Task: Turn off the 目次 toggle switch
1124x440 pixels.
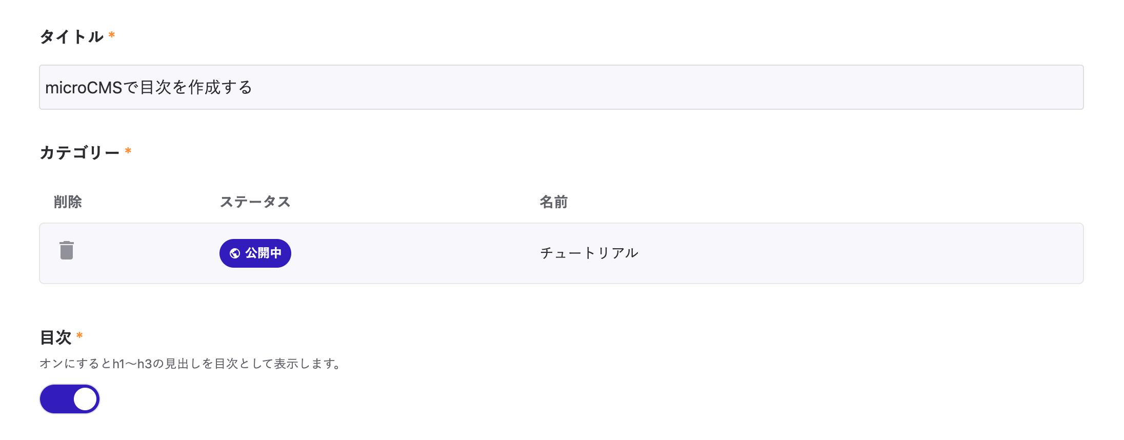Action: click(x=70, y=399)
